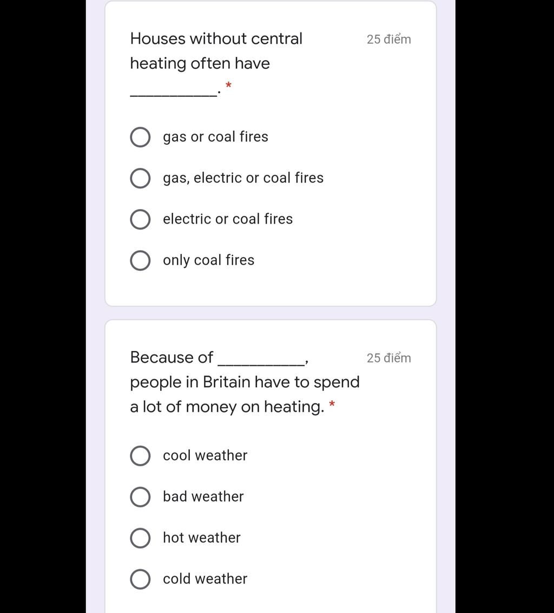Pick the 'hot weather' radio button

(140, 538)
